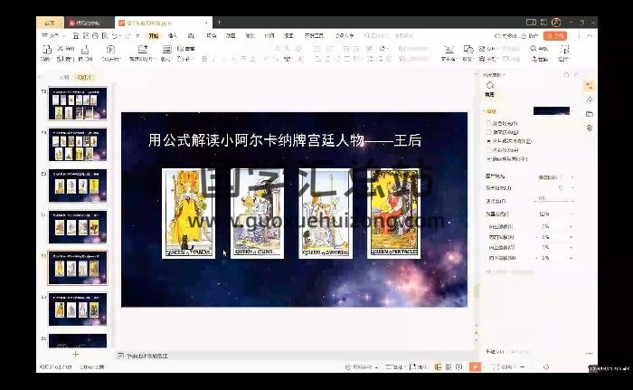
Task: Open user avatar icon in title bar
Action: [556, 22]
